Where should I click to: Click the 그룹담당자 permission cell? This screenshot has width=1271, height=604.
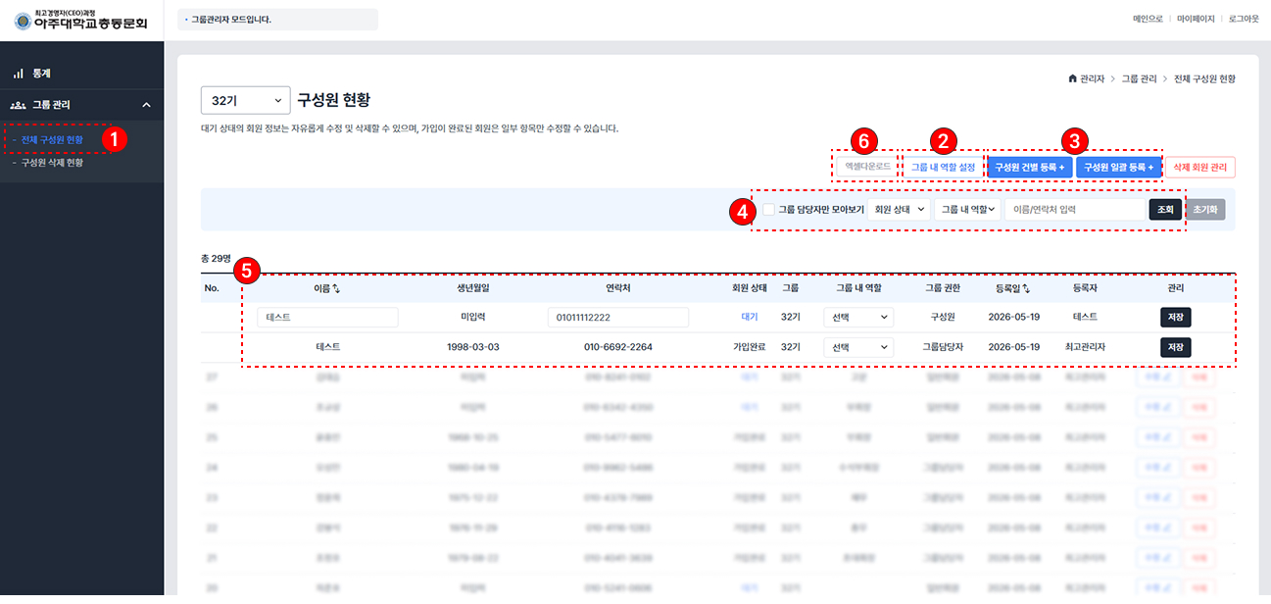point(943,347)
